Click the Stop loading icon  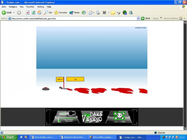[x=27, y=13]
